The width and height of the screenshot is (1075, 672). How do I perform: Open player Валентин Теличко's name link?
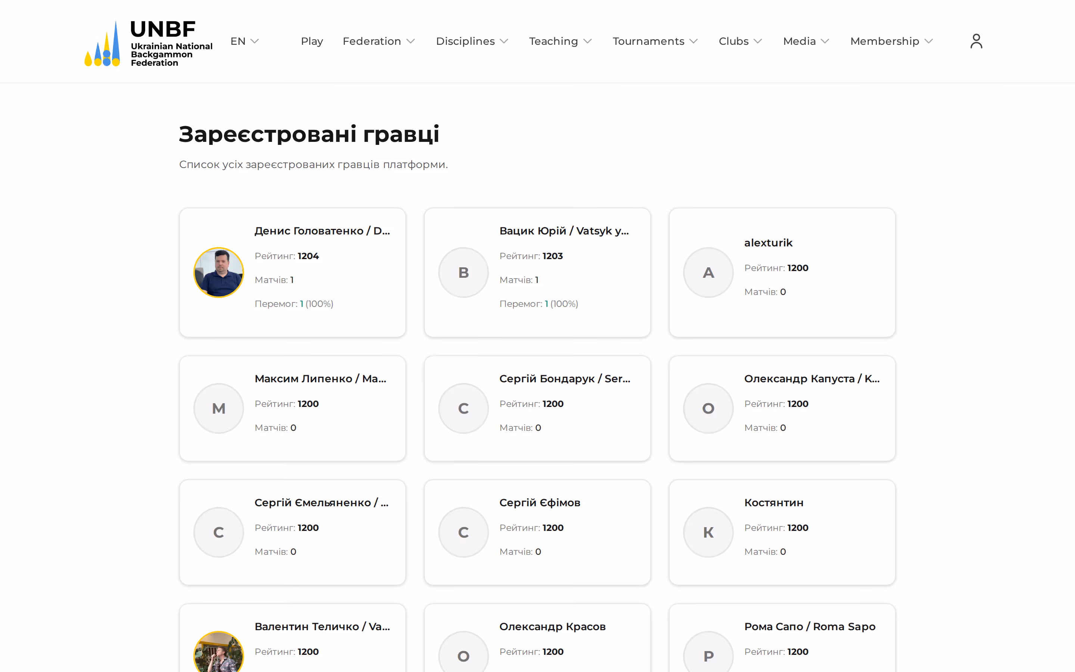(x=322, y=627)
